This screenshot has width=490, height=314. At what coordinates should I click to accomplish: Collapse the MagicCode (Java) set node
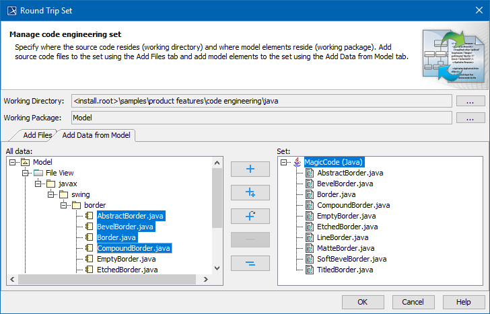coord(285,162)
